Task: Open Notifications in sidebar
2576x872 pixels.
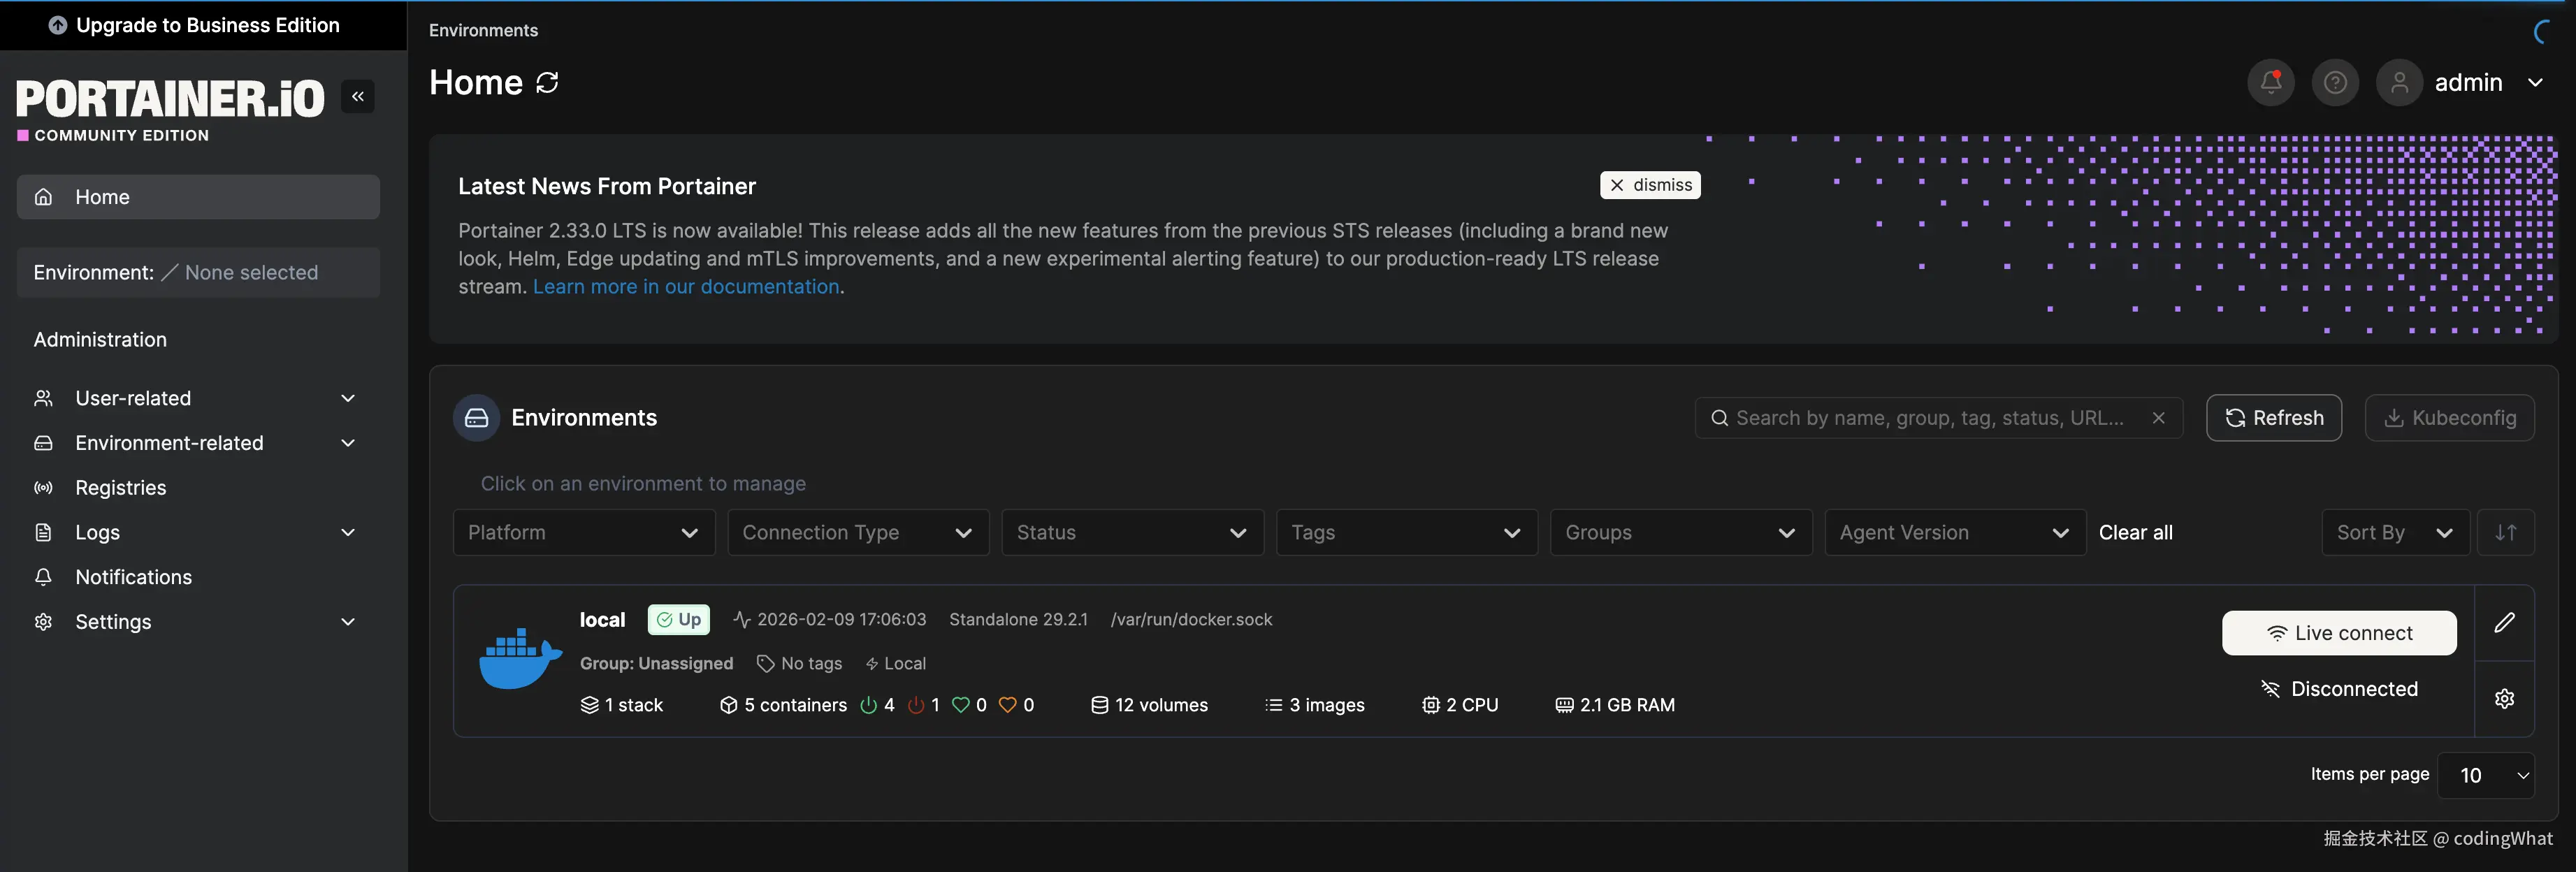Action: 133,577
